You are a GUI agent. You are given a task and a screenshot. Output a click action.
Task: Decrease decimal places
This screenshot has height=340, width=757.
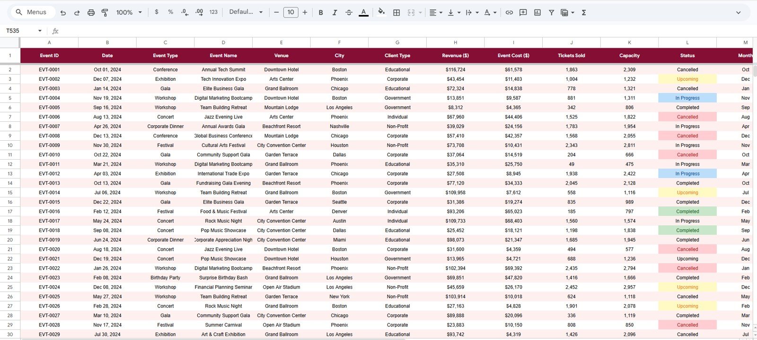click(185, 12)
